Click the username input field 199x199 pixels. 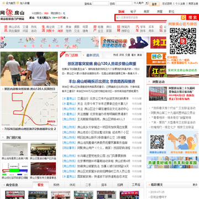pyautogui.click(x=101, y=3)
